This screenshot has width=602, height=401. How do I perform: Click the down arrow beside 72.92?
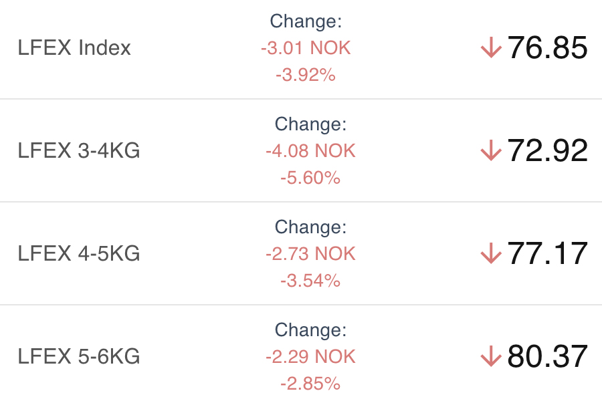coord(491,151)
